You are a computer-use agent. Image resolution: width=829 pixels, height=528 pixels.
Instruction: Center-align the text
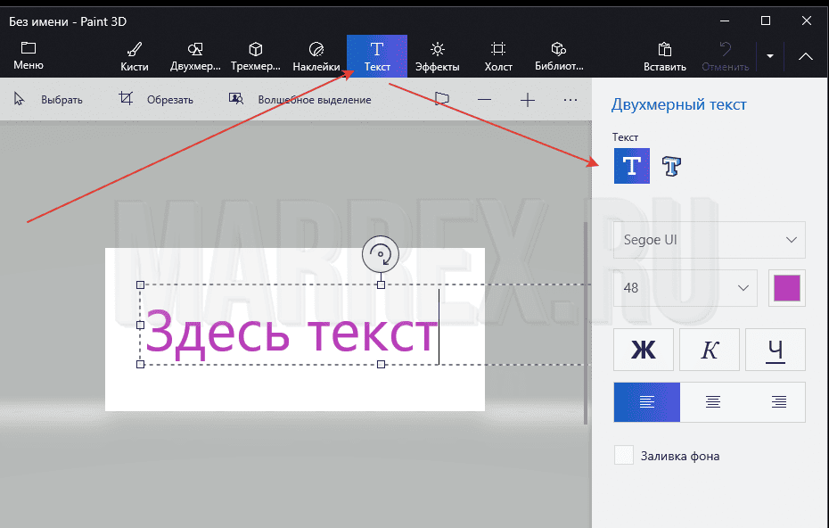pyautogui.click(x=713, y=402)
